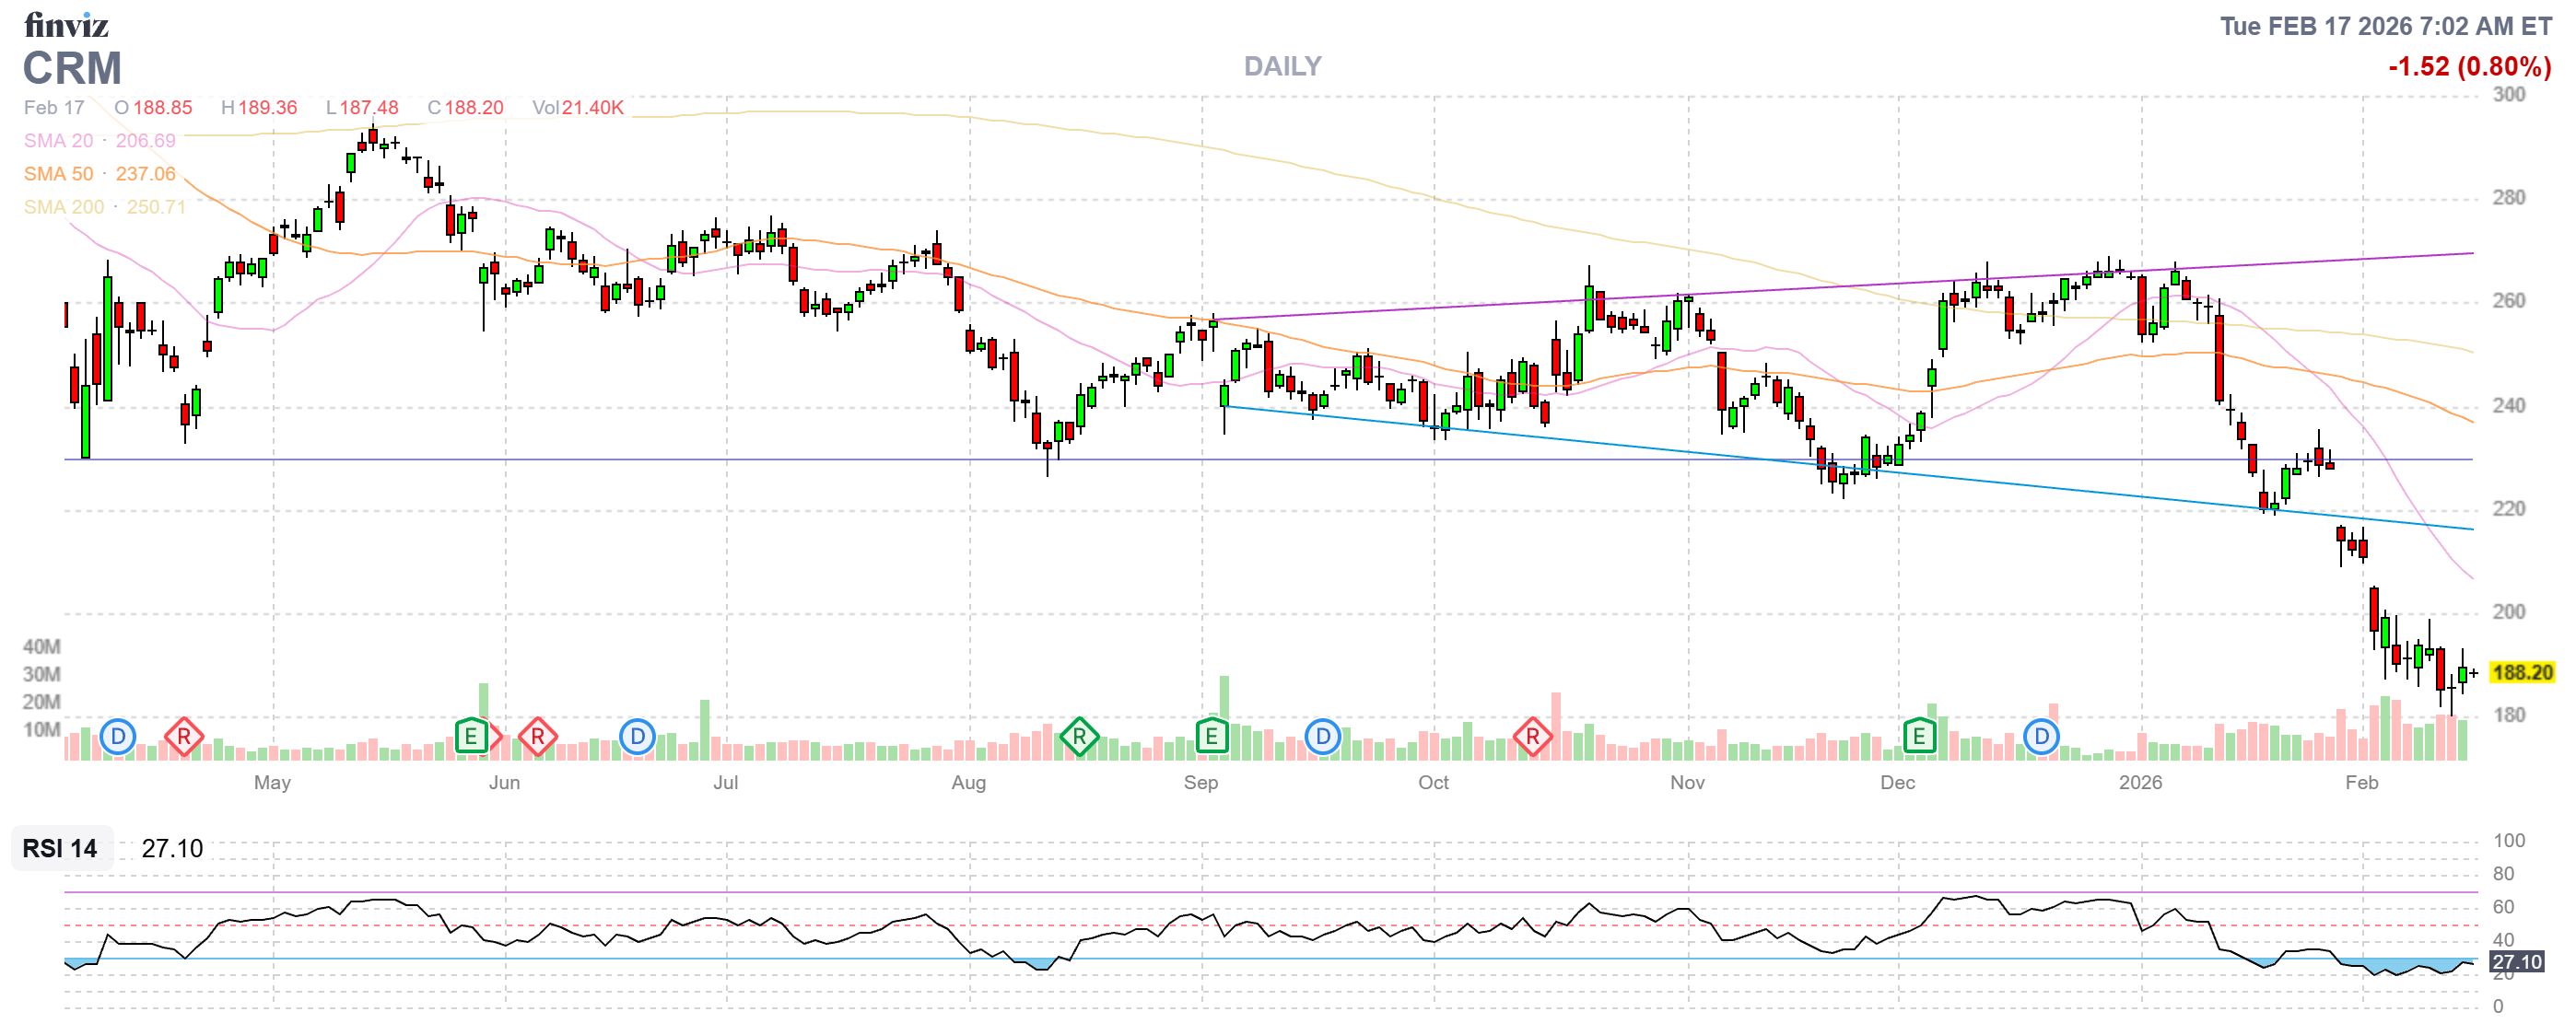Image resolution: width=2576 pixels, height=1035 pixels.
Task: Click the yellow 188.20 current price tag
Action: [2521, 672]
